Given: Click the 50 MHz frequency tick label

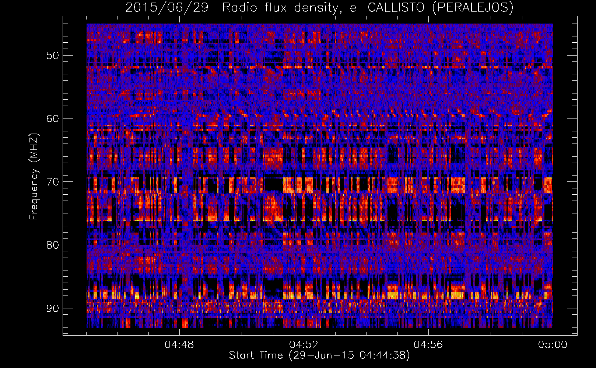Looking at the screenshot, I should tap(52, 56).
